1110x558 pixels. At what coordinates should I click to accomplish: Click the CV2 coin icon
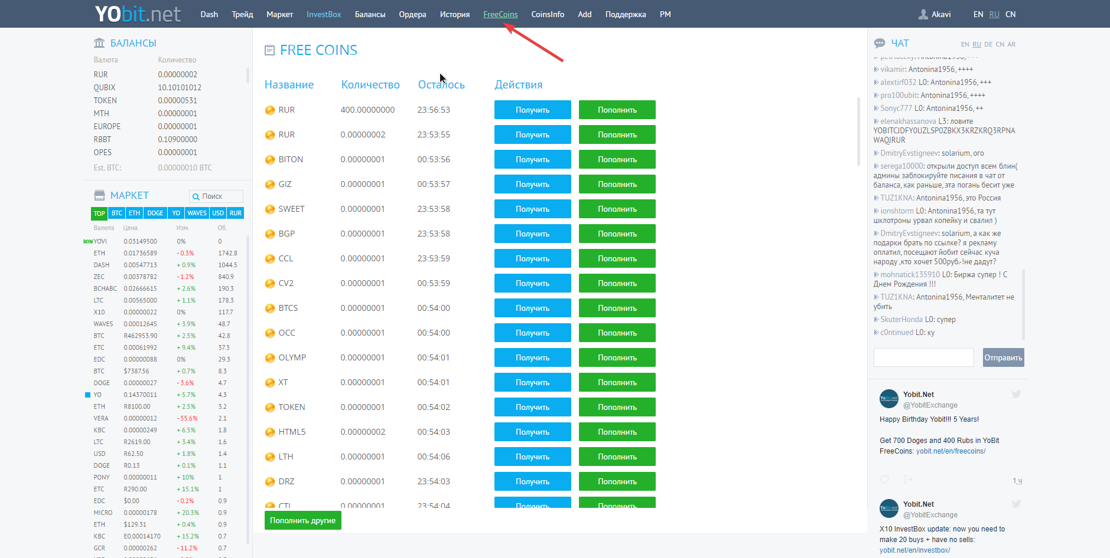[270, 283]
